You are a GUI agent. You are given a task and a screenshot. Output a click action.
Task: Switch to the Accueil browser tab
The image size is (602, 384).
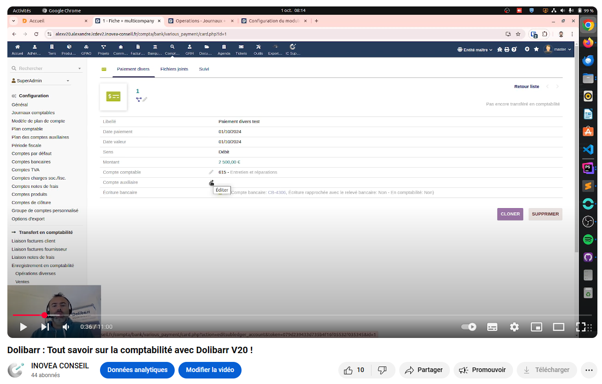tap(54, 21)
